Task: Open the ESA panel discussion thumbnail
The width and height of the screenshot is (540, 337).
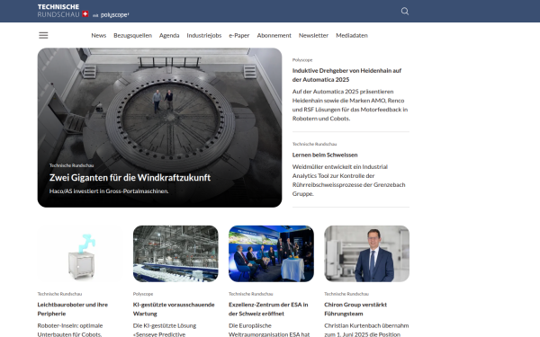Action: 271,253
